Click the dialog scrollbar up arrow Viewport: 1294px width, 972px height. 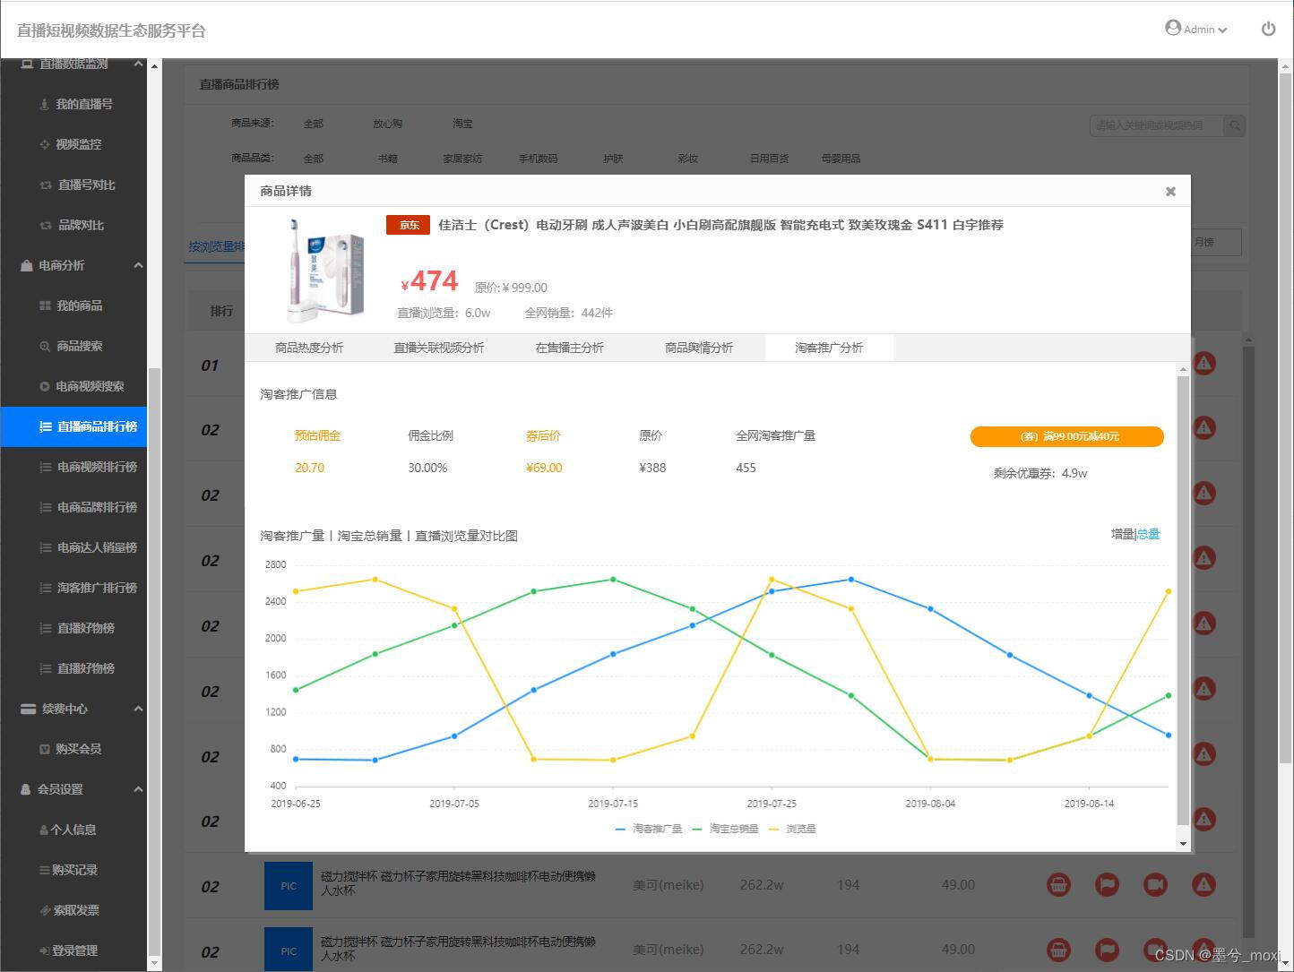pyautogui.click(x=1183, y=369)
